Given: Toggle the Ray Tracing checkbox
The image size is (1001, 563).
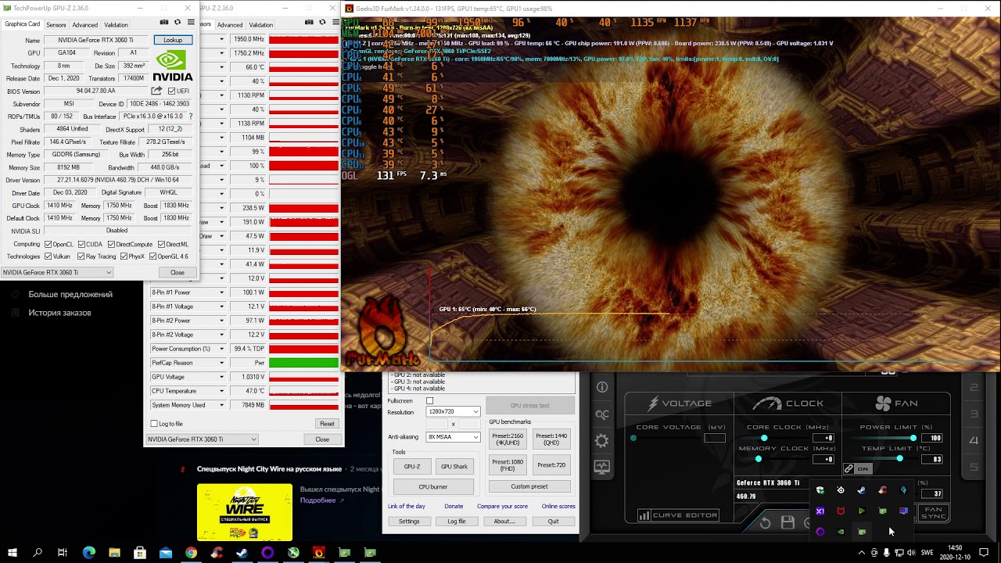Looking at the screenshot, I should [79, 256].
